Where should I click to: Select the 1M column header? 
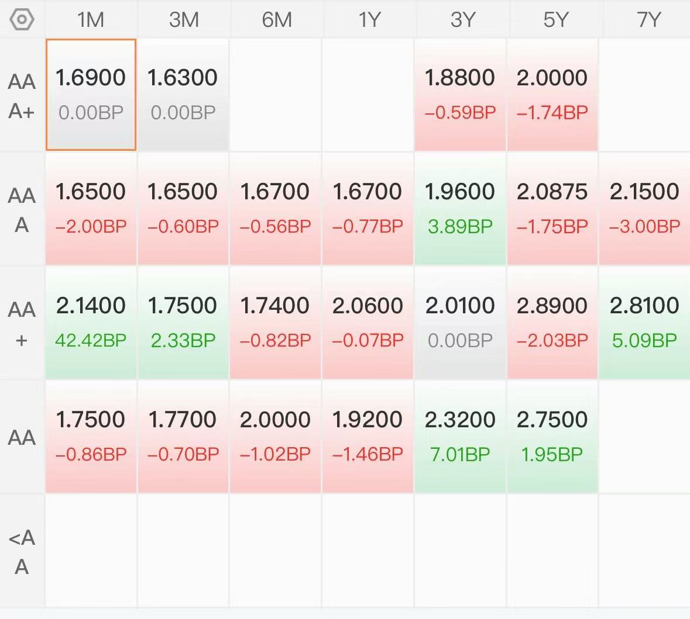(91, 19)
